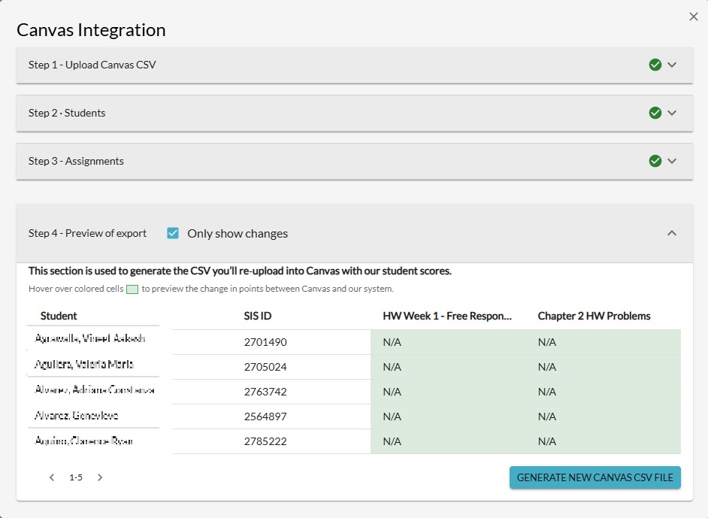The image size is (708, 518).
Task: Click Step 1 green checkmark icon
Action: pos(655,65)
